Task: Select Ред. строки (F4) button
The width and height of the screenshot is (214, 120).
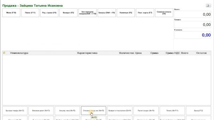Action: pos(49,13)
